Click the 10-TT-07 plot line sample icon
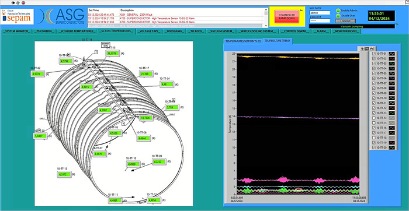Viewport: 409px width, 211px height. pos(392,83)
